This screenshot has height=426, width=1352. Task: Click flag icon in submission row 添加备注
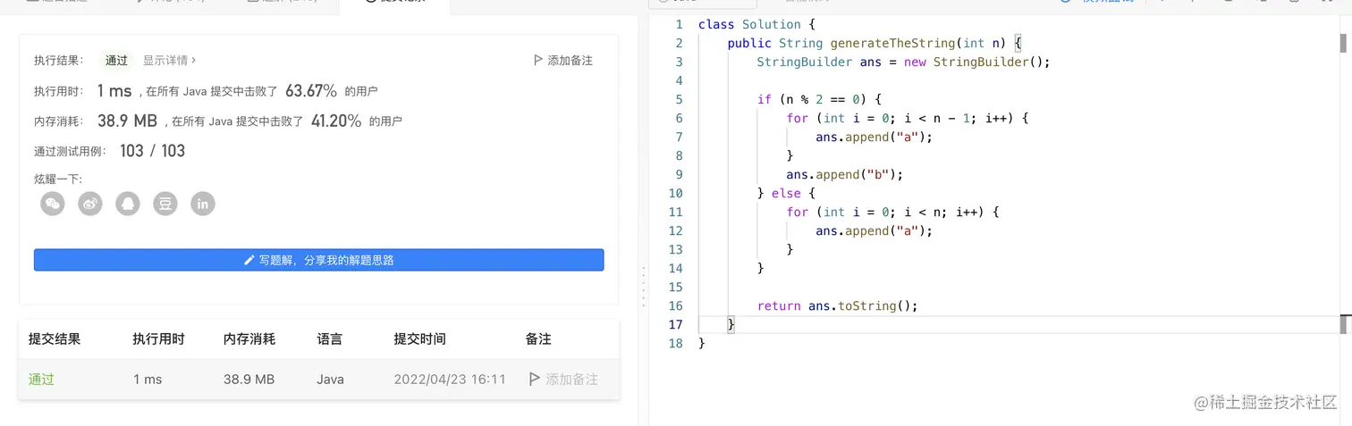(x=535, y=380)
